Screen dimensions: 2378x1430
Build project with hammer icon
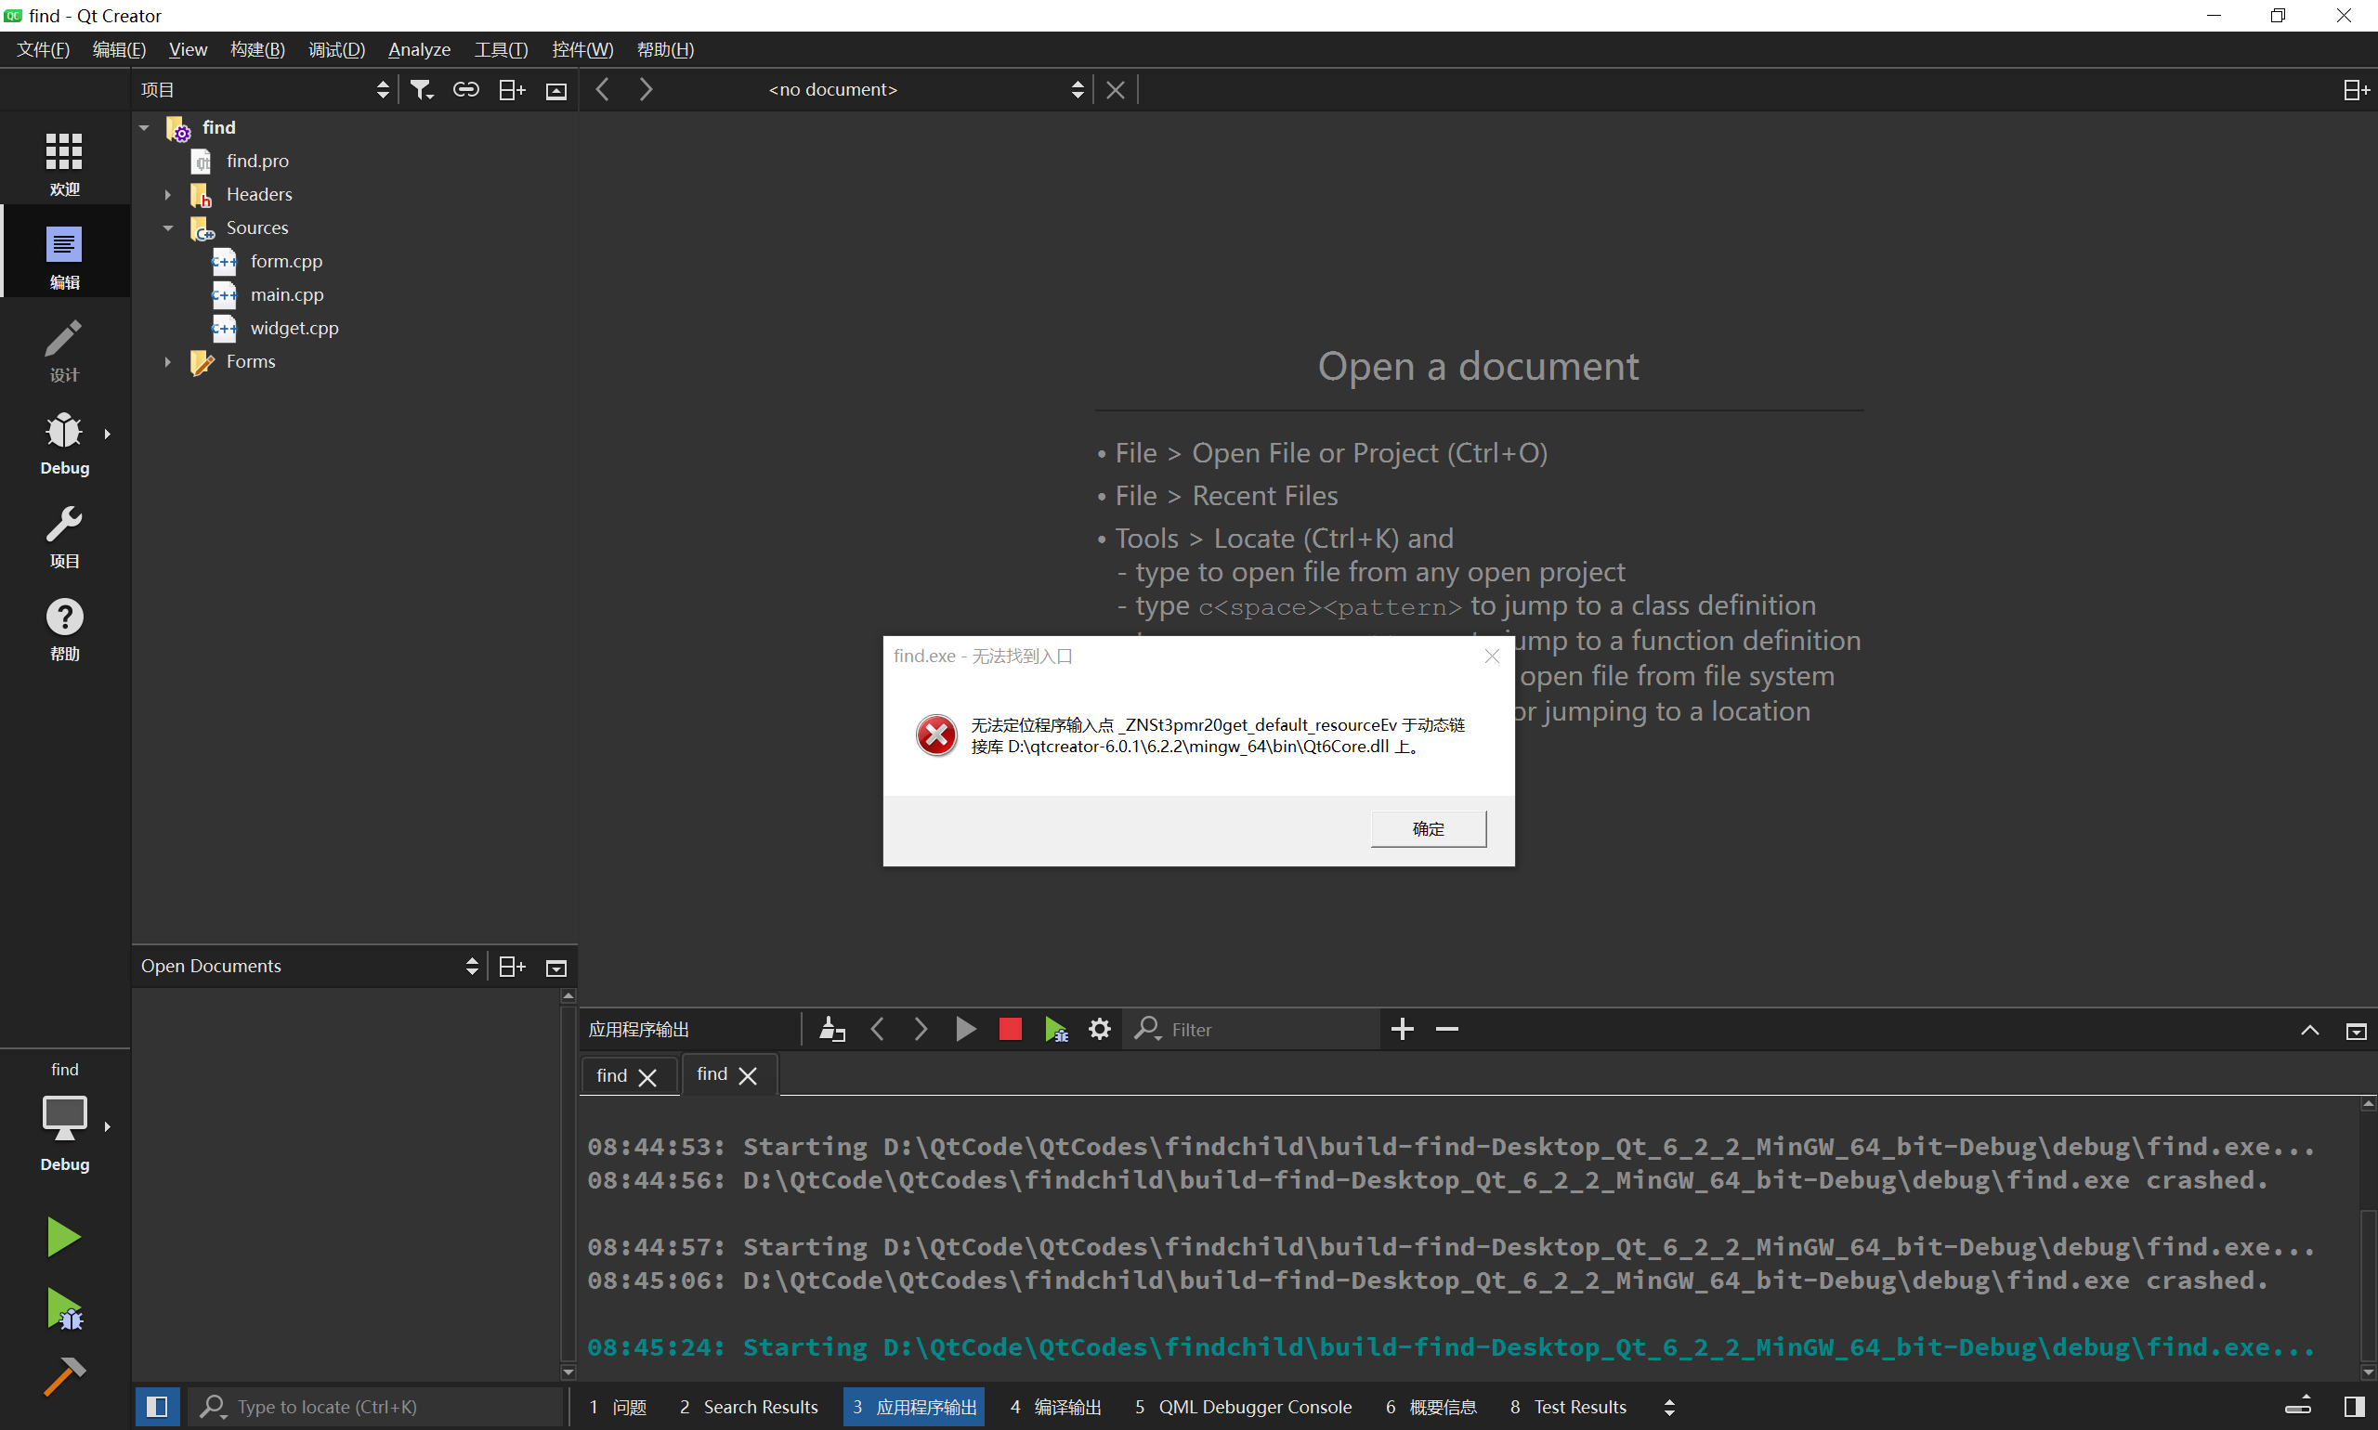coord(63,1376)
